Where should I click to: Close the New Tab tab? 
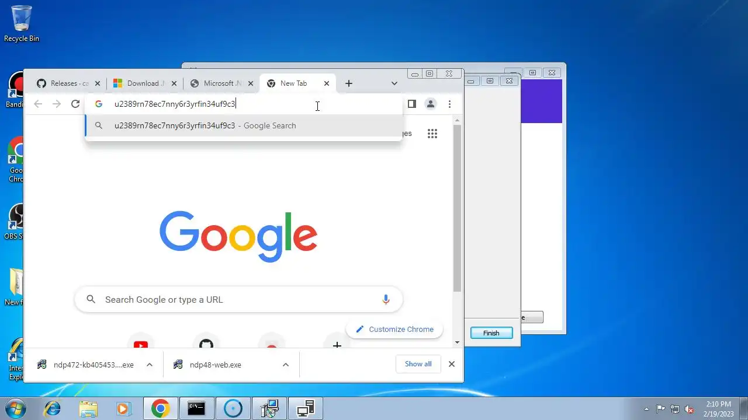click(x=327, y=83)
